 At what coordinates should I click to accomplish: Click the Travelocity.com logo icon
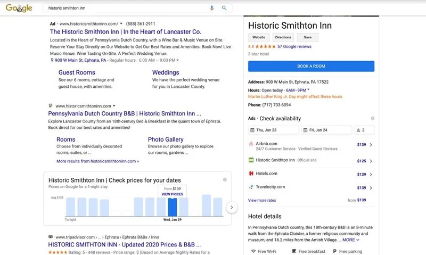[x=251, y=187]
